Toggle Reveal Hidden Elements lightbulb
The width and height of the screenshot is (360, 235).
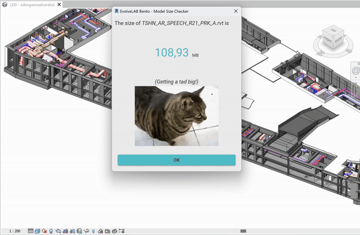point(93,231)
